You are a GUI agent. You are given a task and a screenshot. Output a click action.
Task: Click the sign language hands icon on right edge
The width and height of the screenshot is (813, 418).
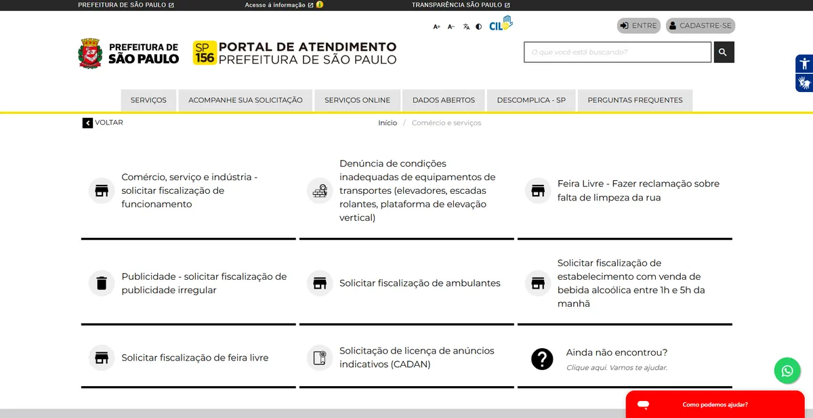tap(804, 83)
